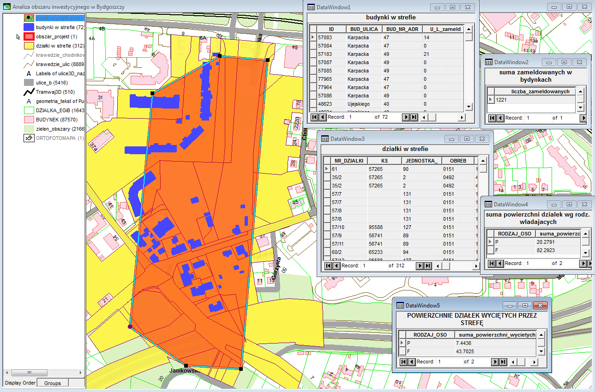
Task: Go to previous record in DataWindow3
Action: pos(336,266)
